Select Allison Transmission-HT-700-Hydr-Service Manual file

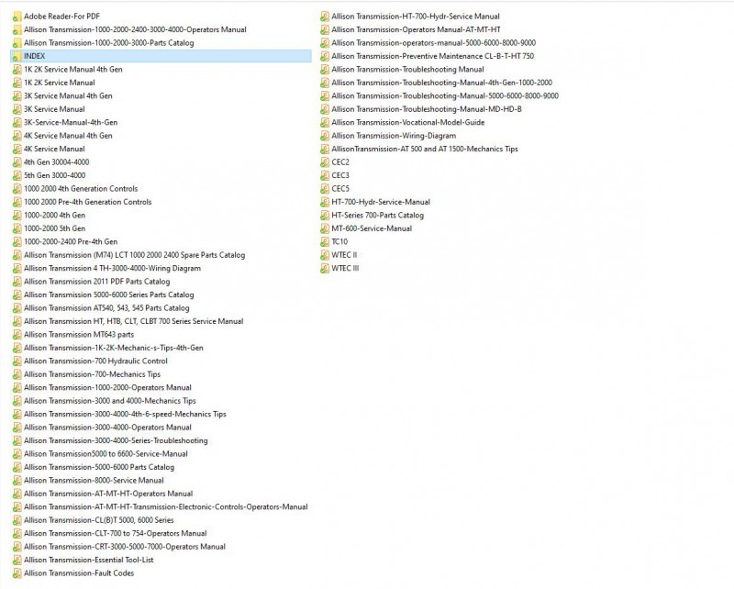coord(416,17)
